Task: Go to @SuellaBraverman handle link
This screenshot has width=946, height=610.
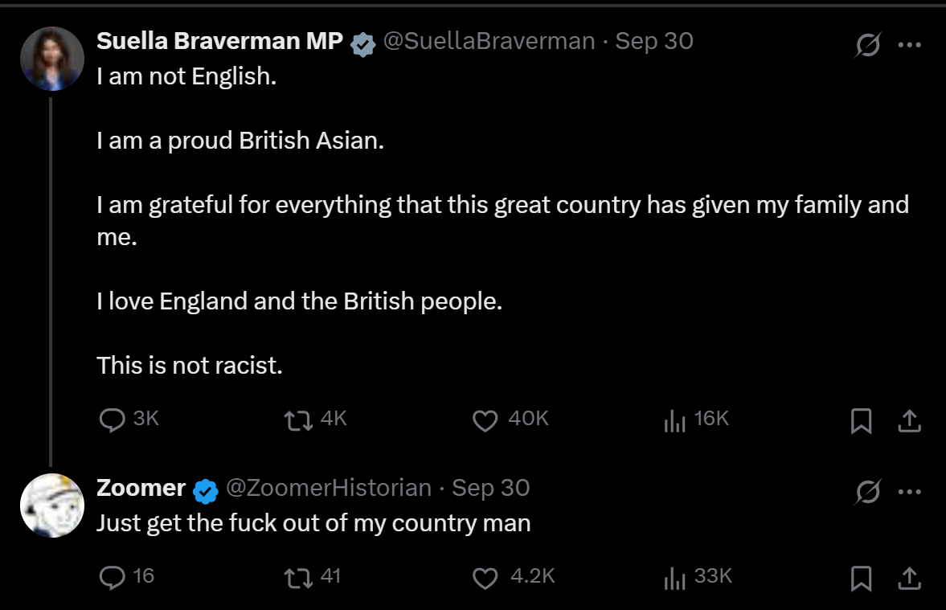Action: tap(489, 41)
